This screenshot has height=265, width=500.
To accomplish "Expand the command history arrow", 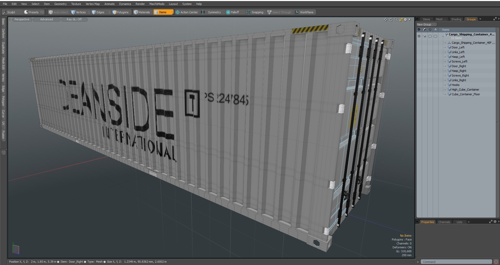I will 418,262.
